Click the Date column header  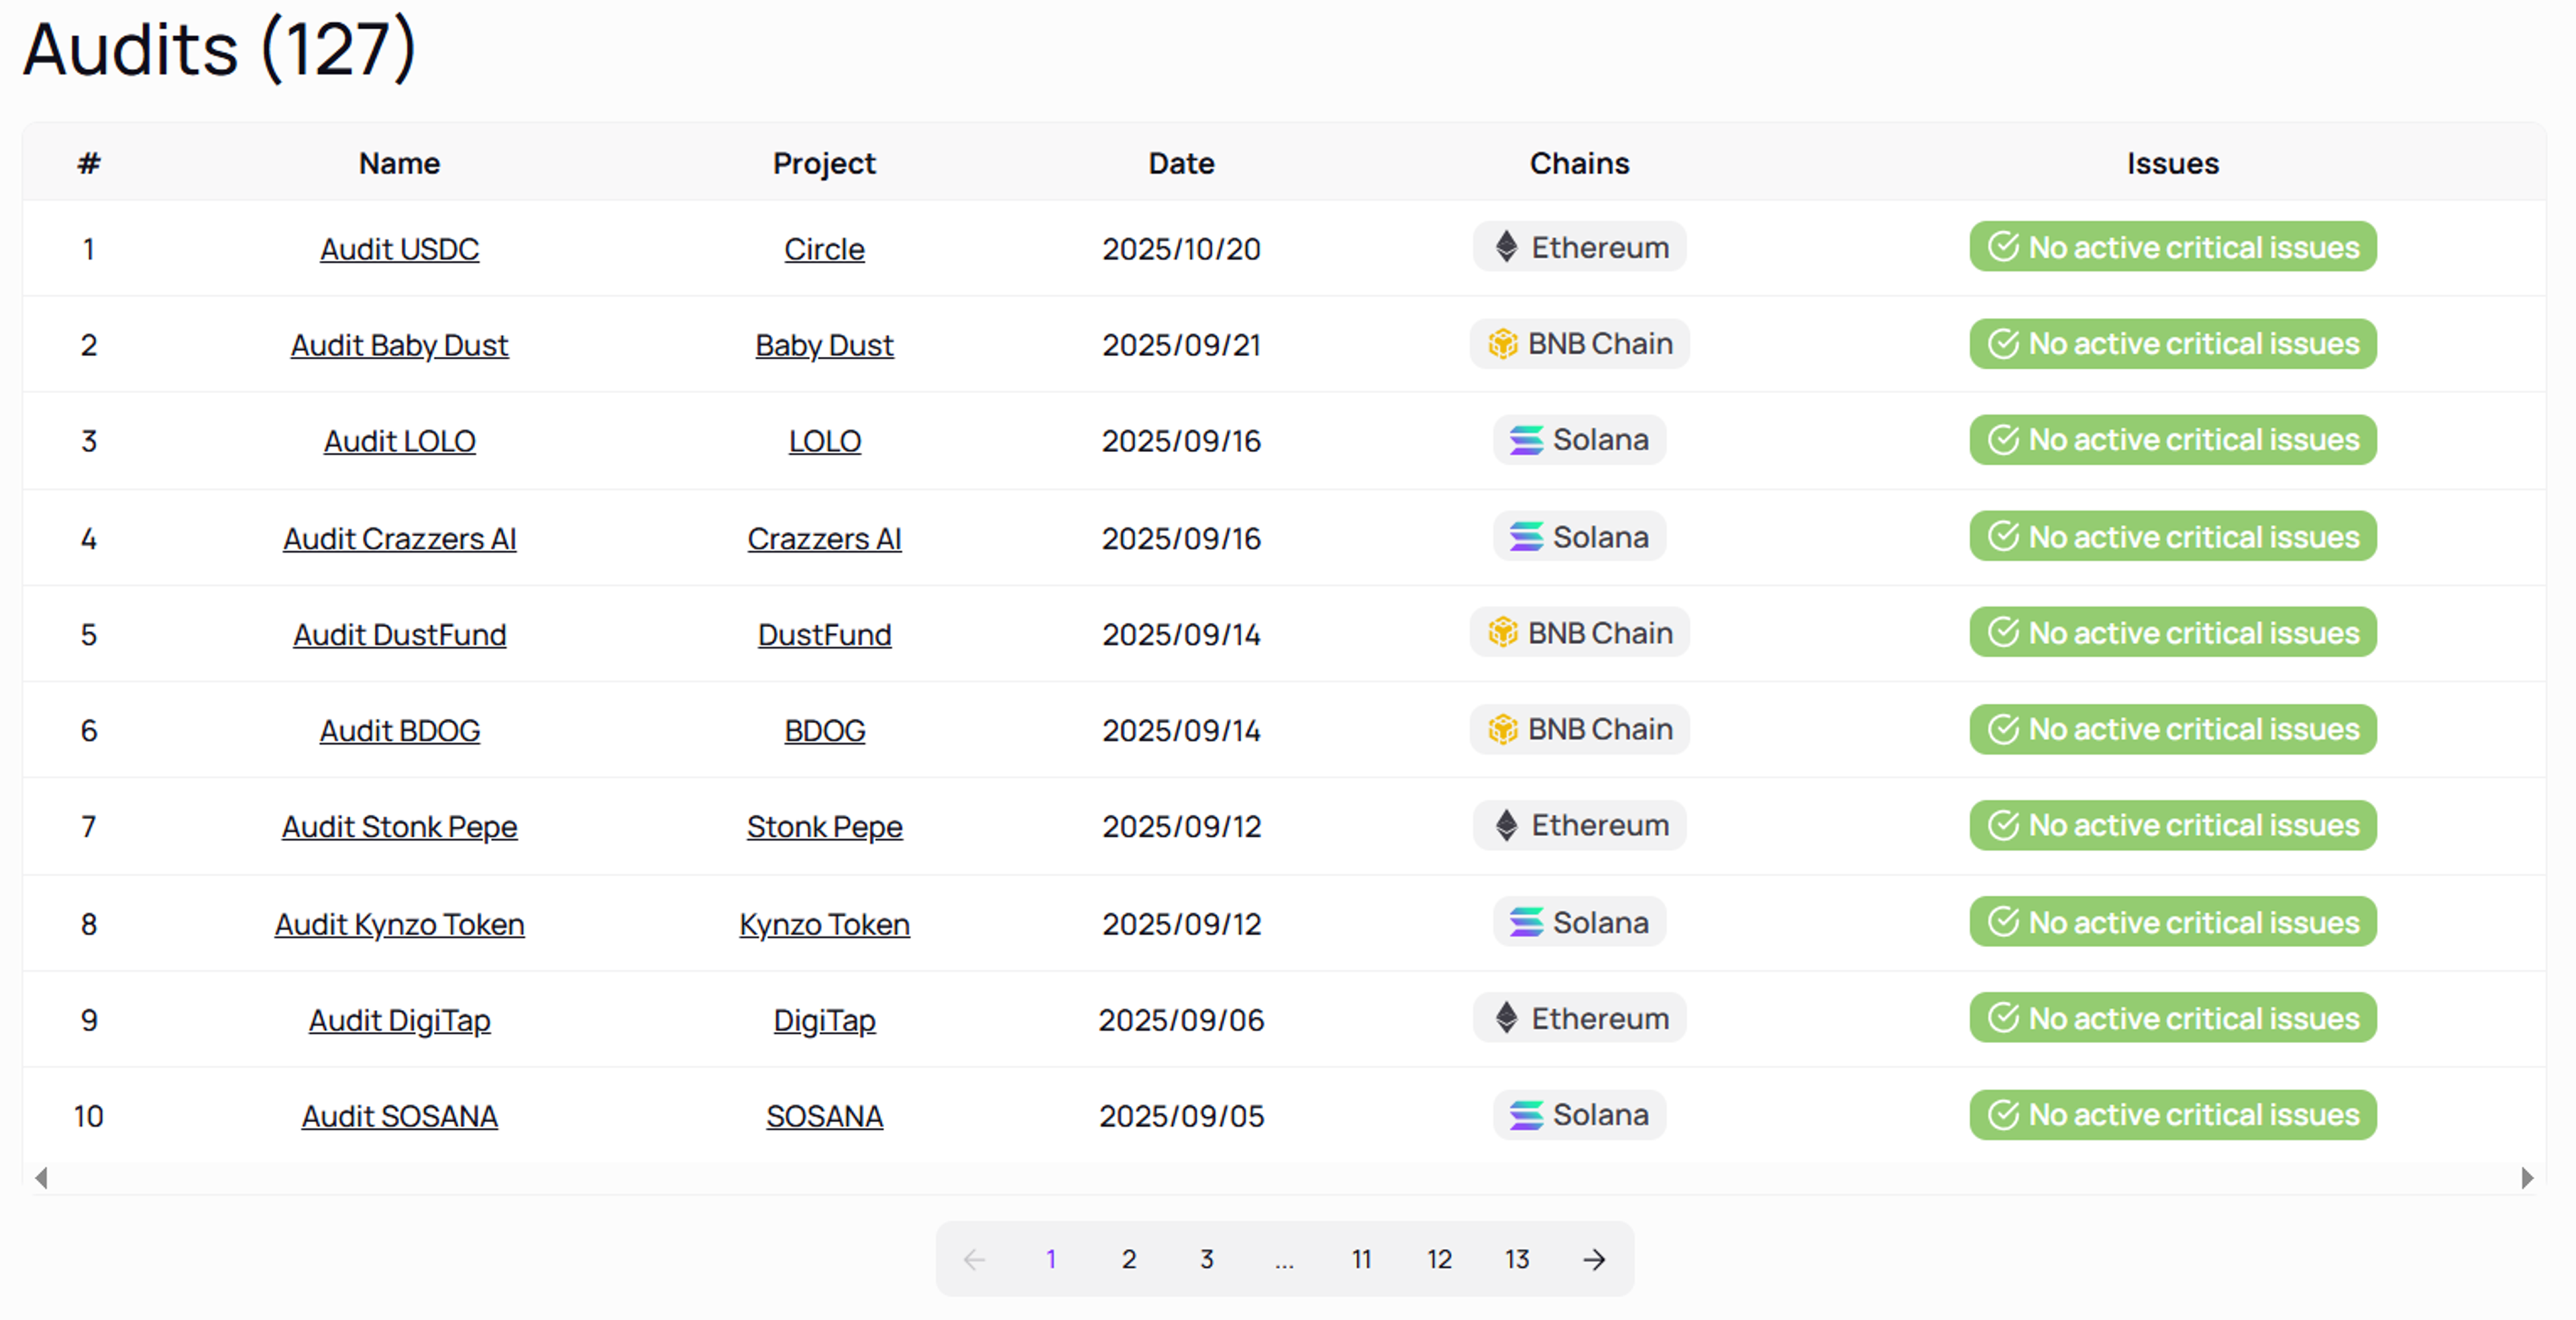(x=1181, y=163)
